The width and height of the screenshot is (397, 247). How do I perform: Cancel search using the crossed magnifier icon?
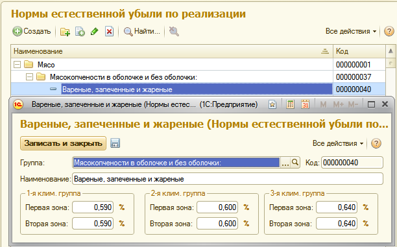click(x=174, y=31)
